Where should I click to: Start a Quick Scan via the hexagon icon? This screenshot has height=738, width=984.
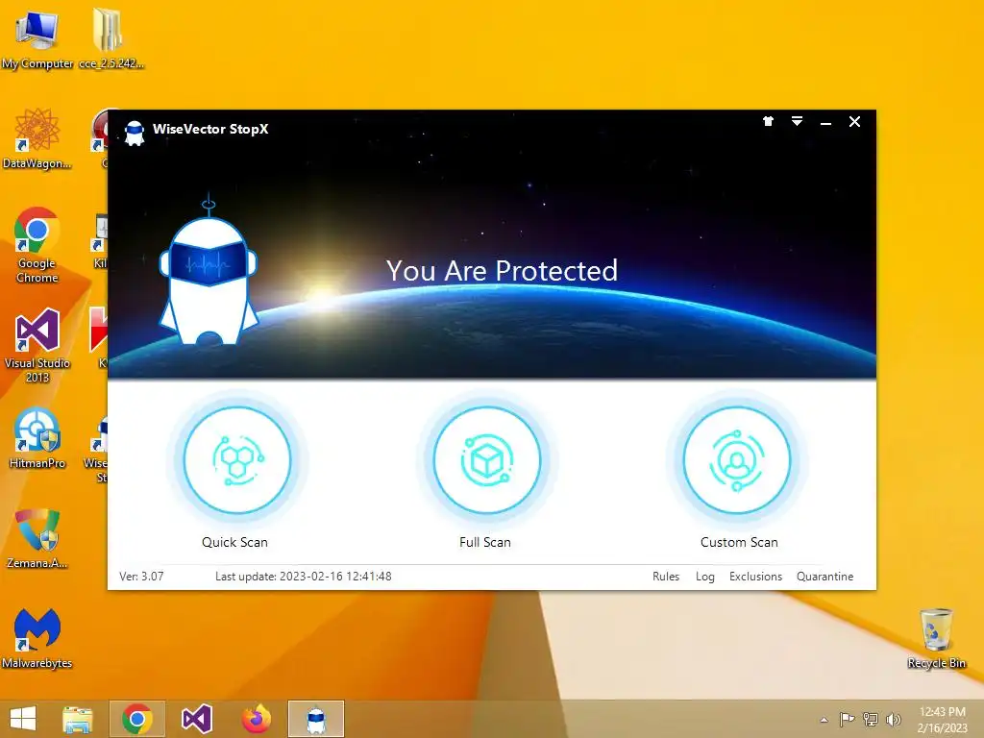[x=237, y=460]
